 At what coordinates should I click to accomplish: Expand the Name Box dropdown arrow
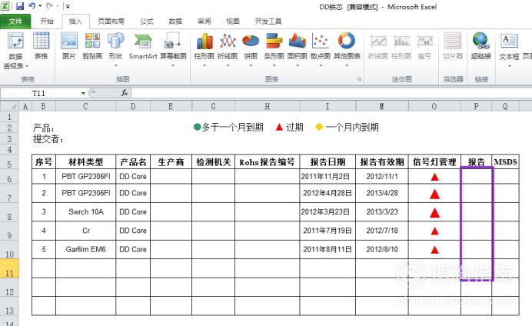[83, 93]
